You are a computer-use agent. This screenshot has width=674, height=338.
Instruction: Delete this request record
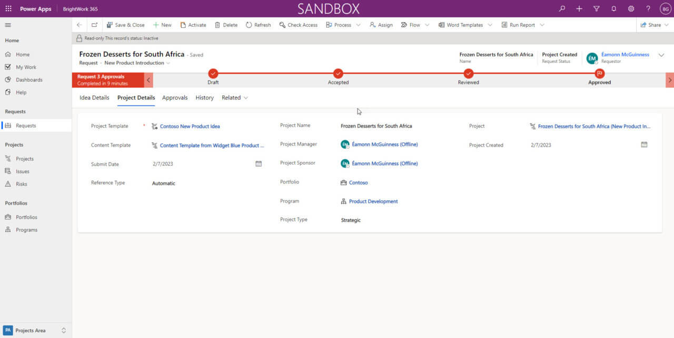(x=226, y=25)
